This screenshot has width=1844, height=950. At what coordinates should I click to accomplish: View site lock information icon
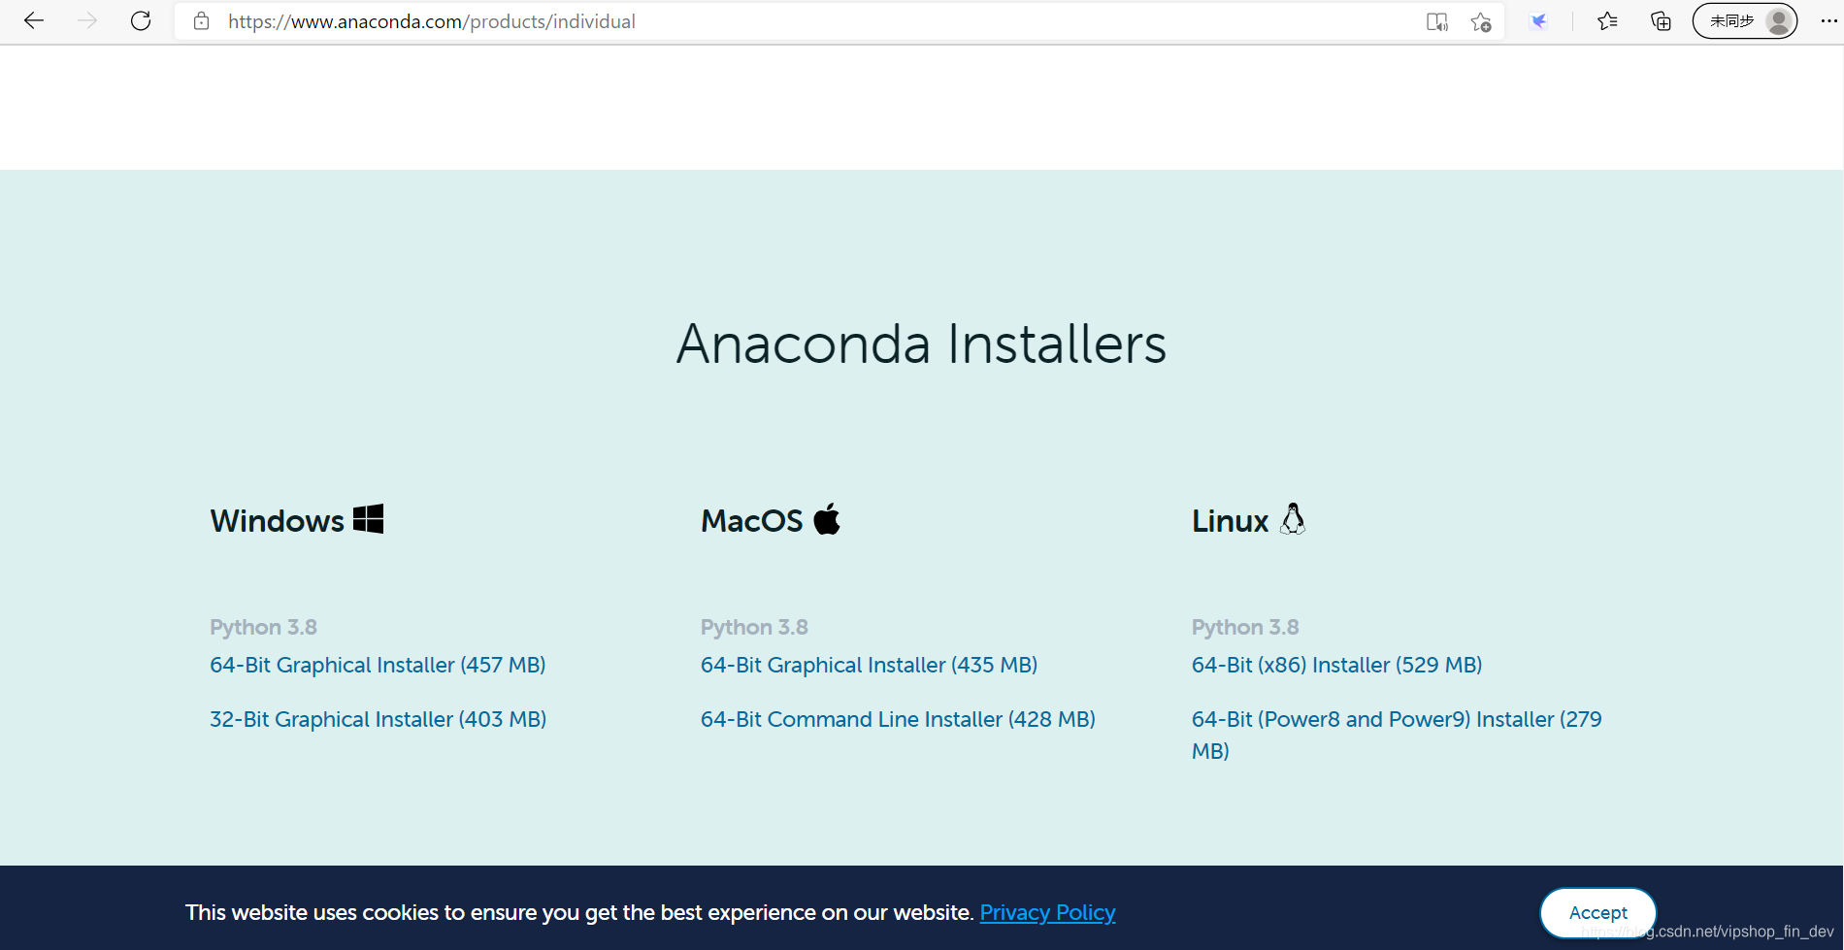point(201,21)
